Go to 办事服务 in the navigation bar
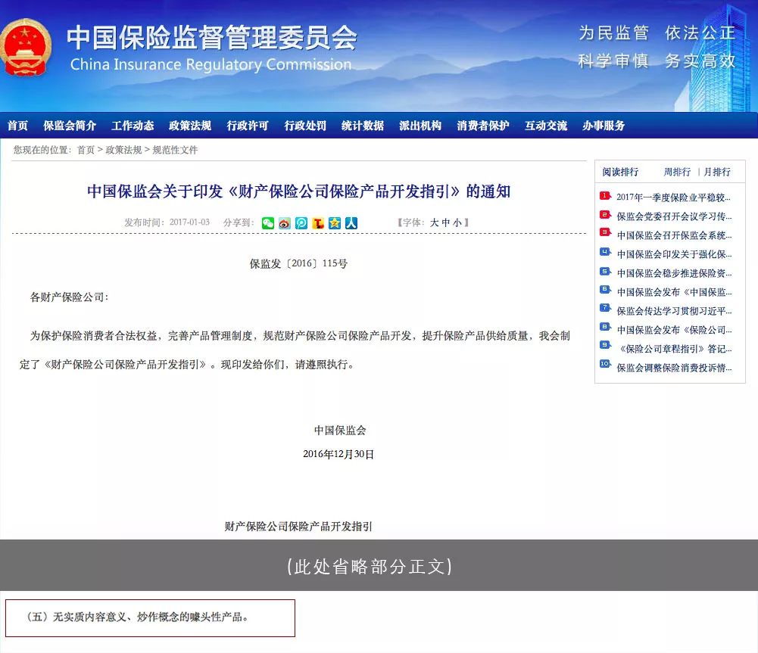This screenshot has width=758, height=653. (604, 126)
